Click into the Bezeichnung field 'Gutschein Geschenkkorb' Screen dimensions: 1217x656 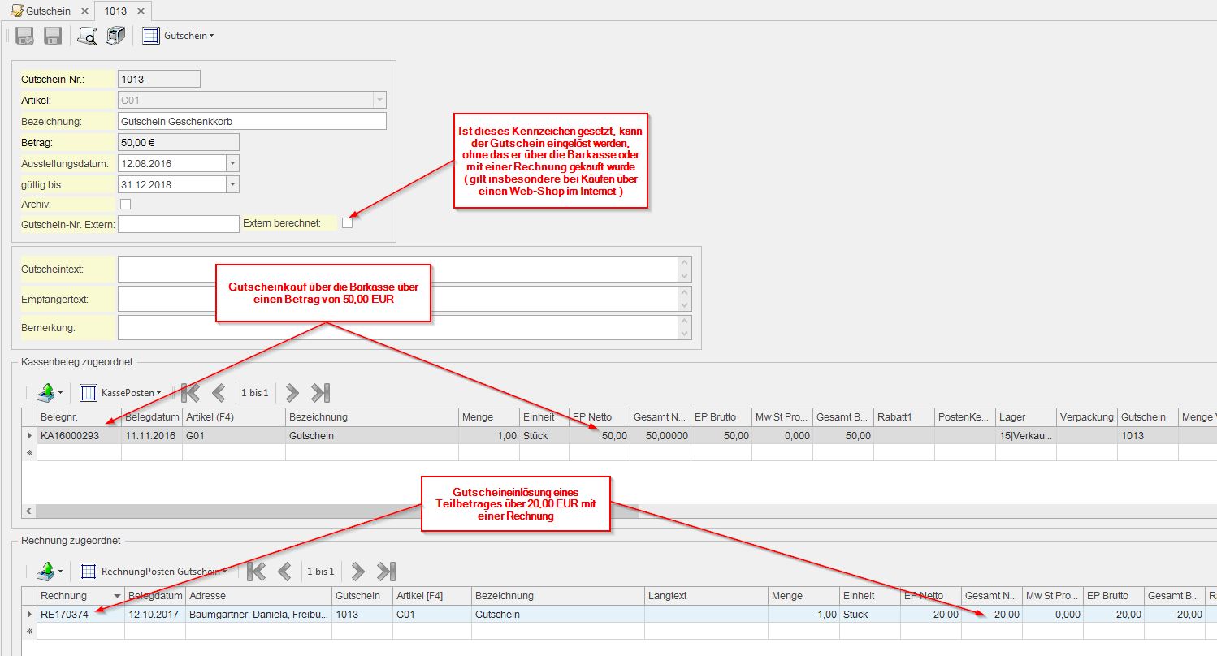tap(252, 121)
